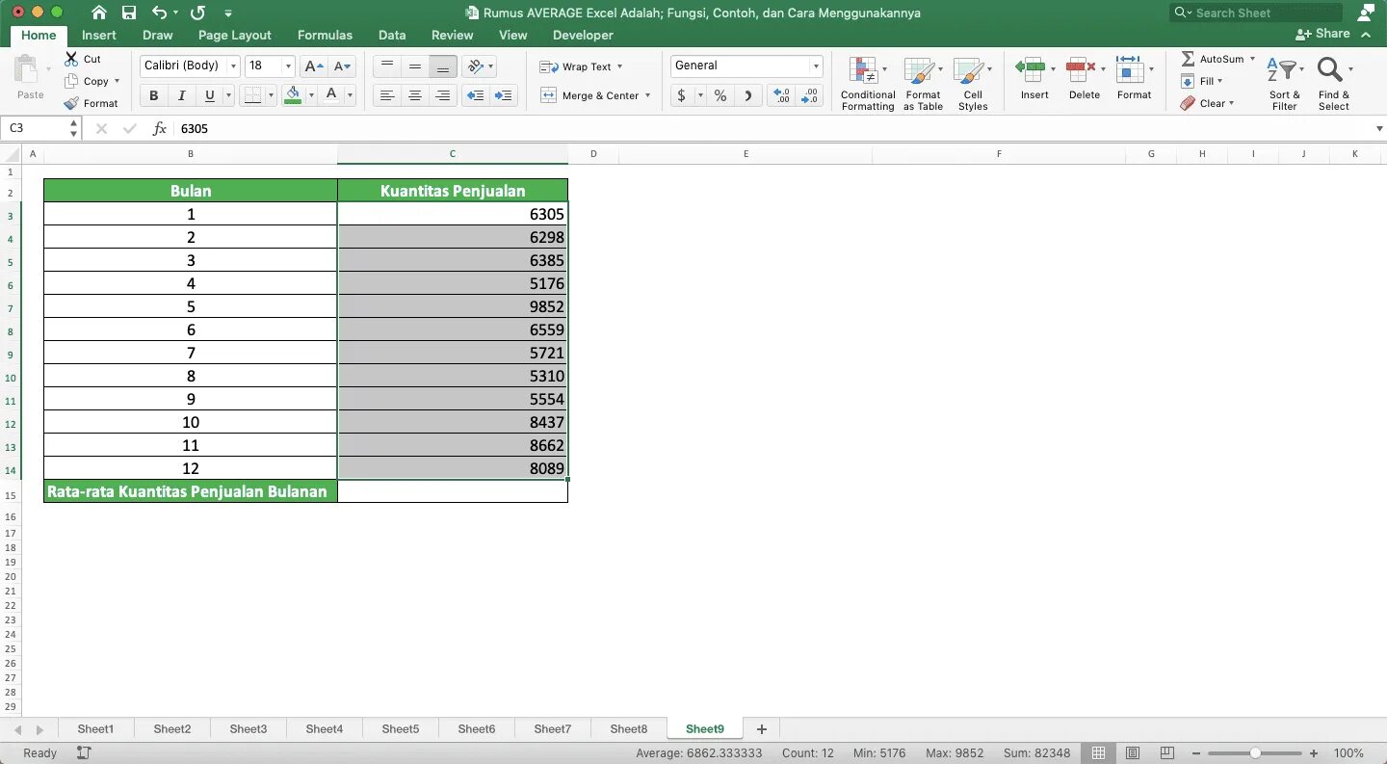Expand the fill color dropdown arrow
Viewport: 1387px width, 764px height.
click(x=310, y=95)
